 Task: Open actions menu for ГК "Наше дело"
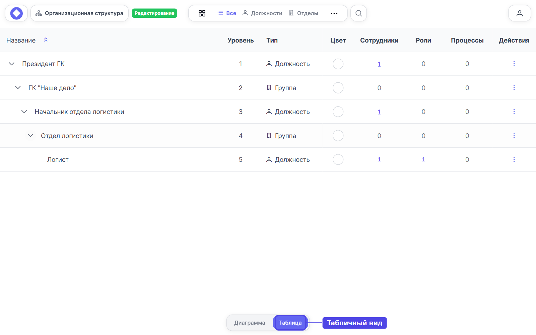[514, 88]
